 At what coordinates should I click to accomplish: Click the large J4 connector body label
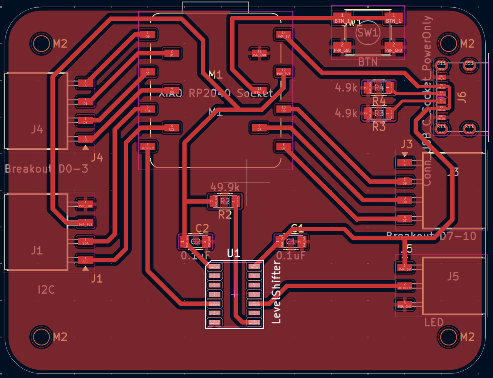(x=37, y=129)
